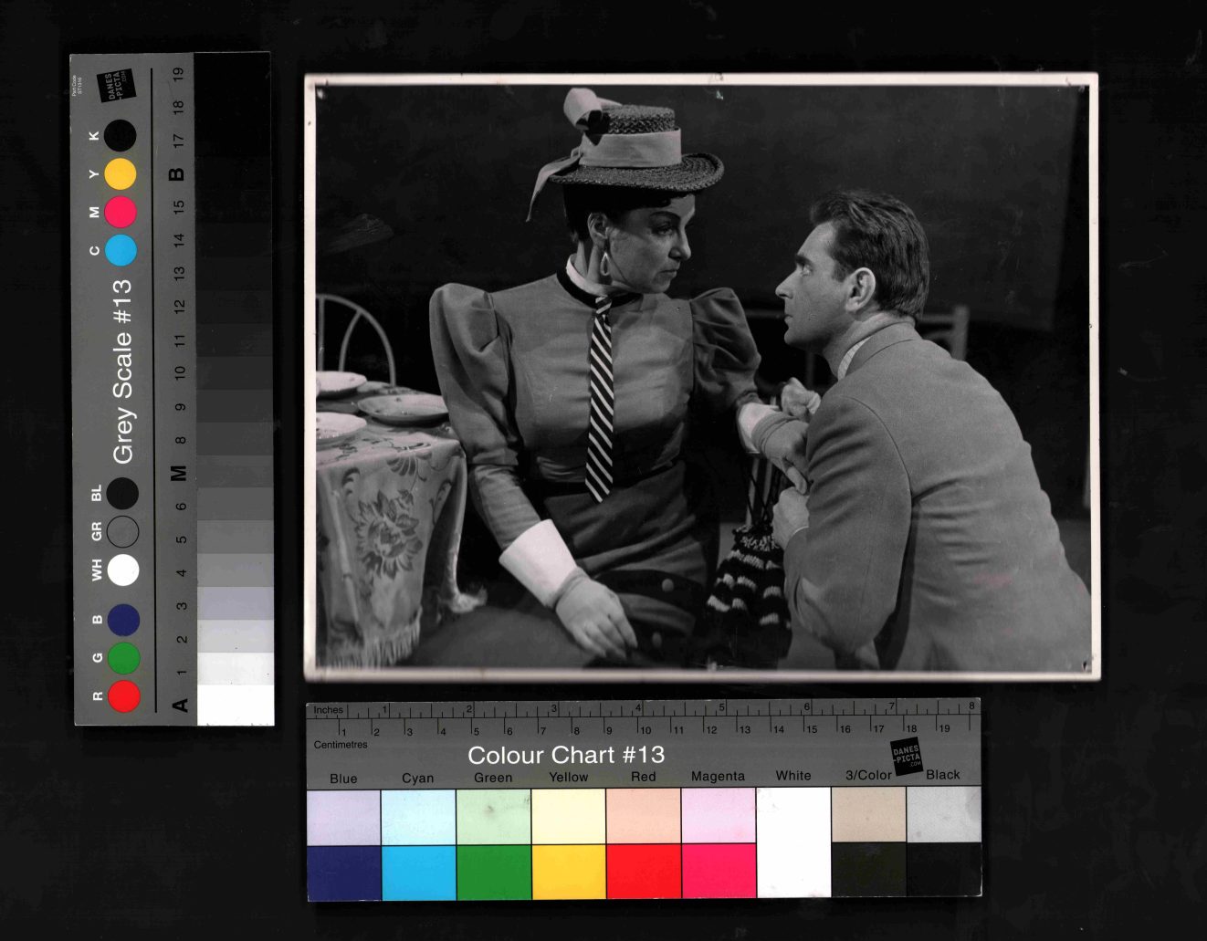This screenshot has width=1207, height=941.
Task: Select the black circle labeled K
Action: coord(121,136)
